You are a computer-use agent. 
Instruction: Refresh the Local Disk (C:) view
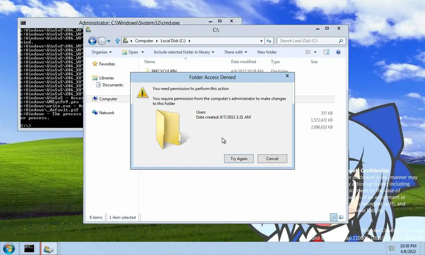coord(269,41)
